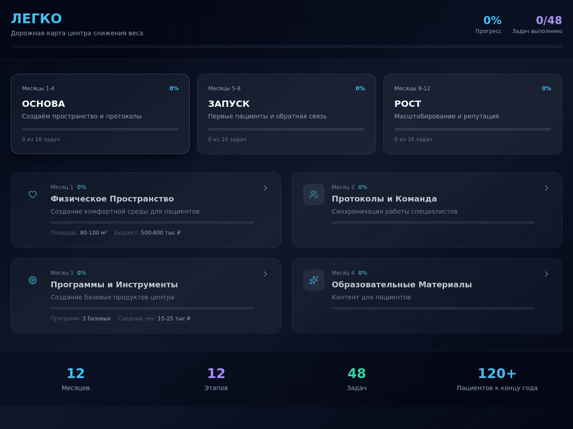Click the 0% badge on ЗАПУСК card
The width and height of the screenshot is (573, 429).
(360, 88)
